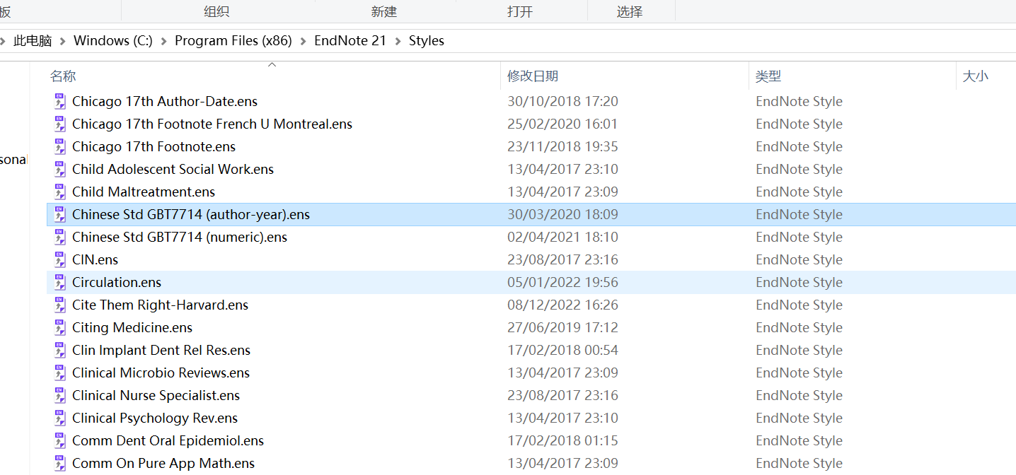The height and width of the screenshot is (475, 1016).
Task: Open the 打开 toolbar menu
Action: 521,11
